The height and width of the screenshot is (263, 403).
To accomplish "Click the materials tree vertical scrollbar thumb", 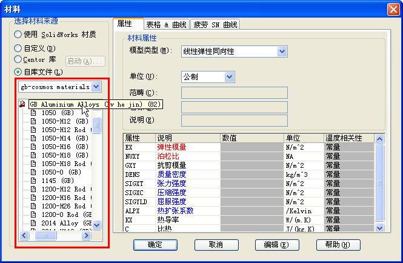I will pyautogui.click(x=96, y=125).
